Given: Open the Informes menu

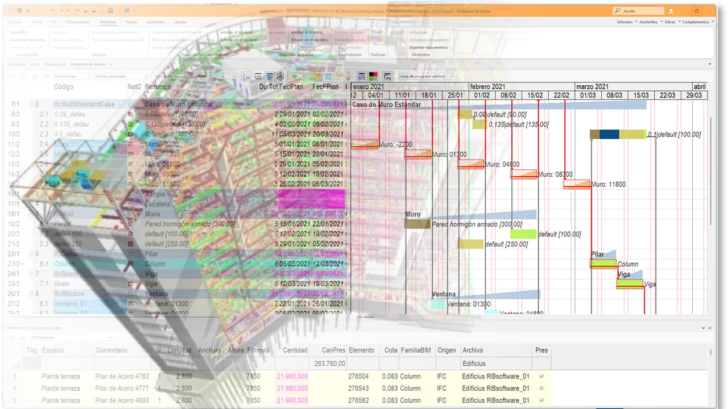Looking at the screenshot, I should (x=626, y=22).
